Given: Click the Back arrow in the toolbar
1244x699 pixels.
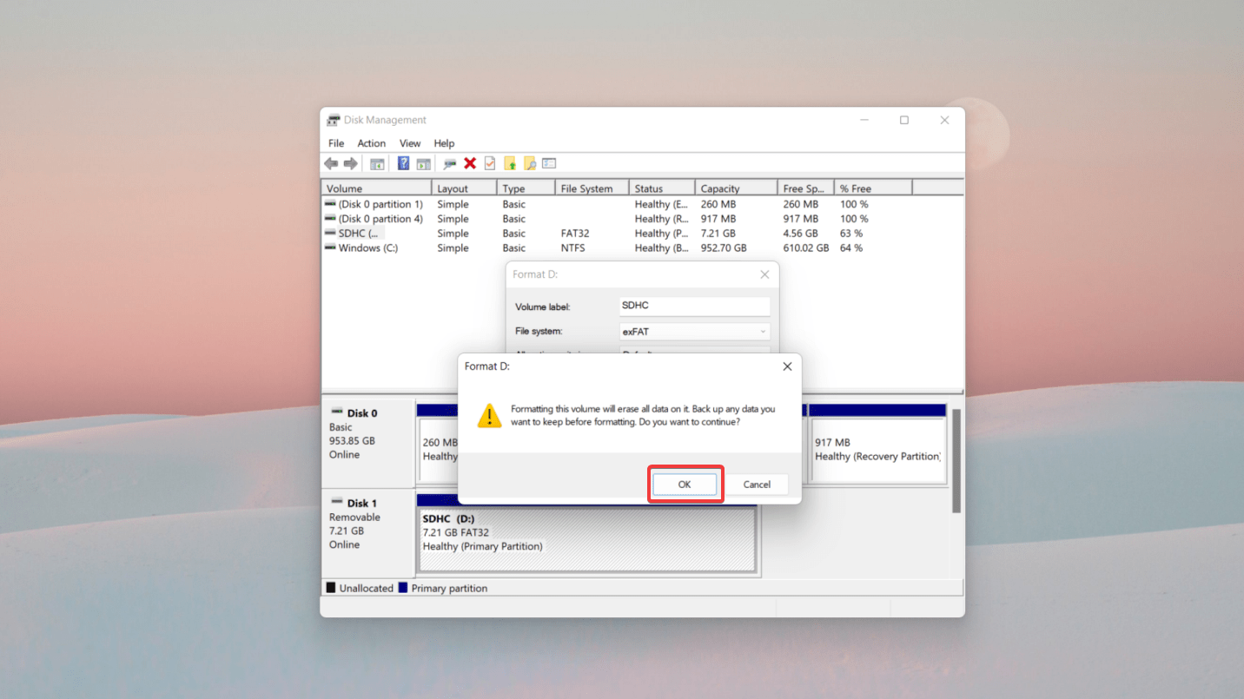Looking at the screenshot, I should 331,163.
